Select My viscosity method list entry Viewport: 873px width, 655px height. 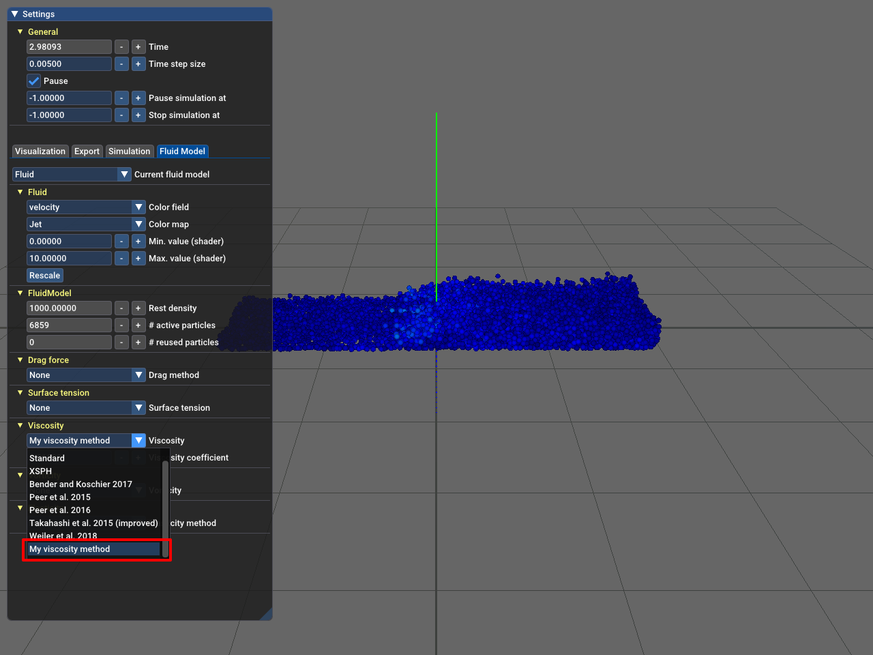pyautogui.click(x=94, y=549)
